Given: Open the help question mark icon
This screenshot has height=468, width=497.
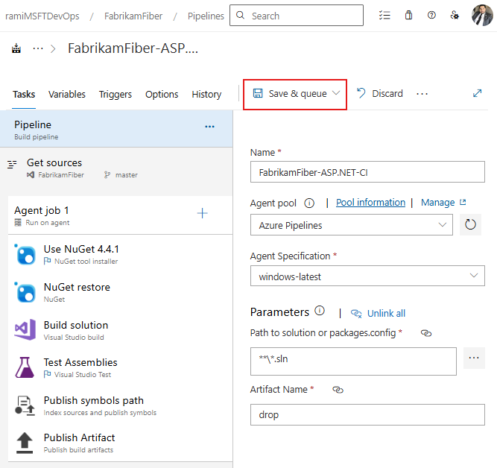Looking at the screenshot, I should (x=431, y=15).
